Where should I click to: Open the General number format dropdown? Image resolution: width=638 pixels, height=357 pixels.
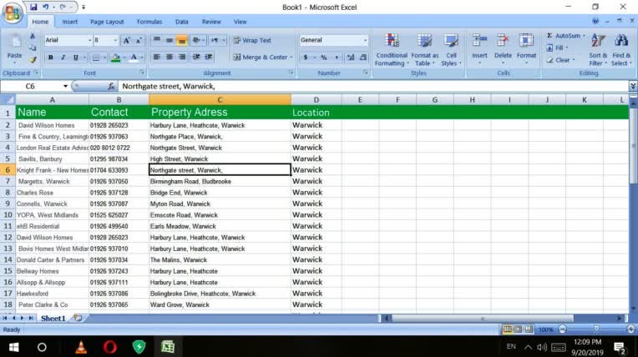coord(365,40)
